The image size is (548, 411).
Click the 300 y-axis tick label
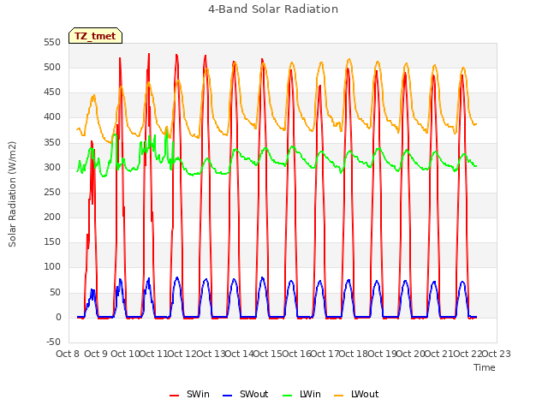(x=52, y=168)
